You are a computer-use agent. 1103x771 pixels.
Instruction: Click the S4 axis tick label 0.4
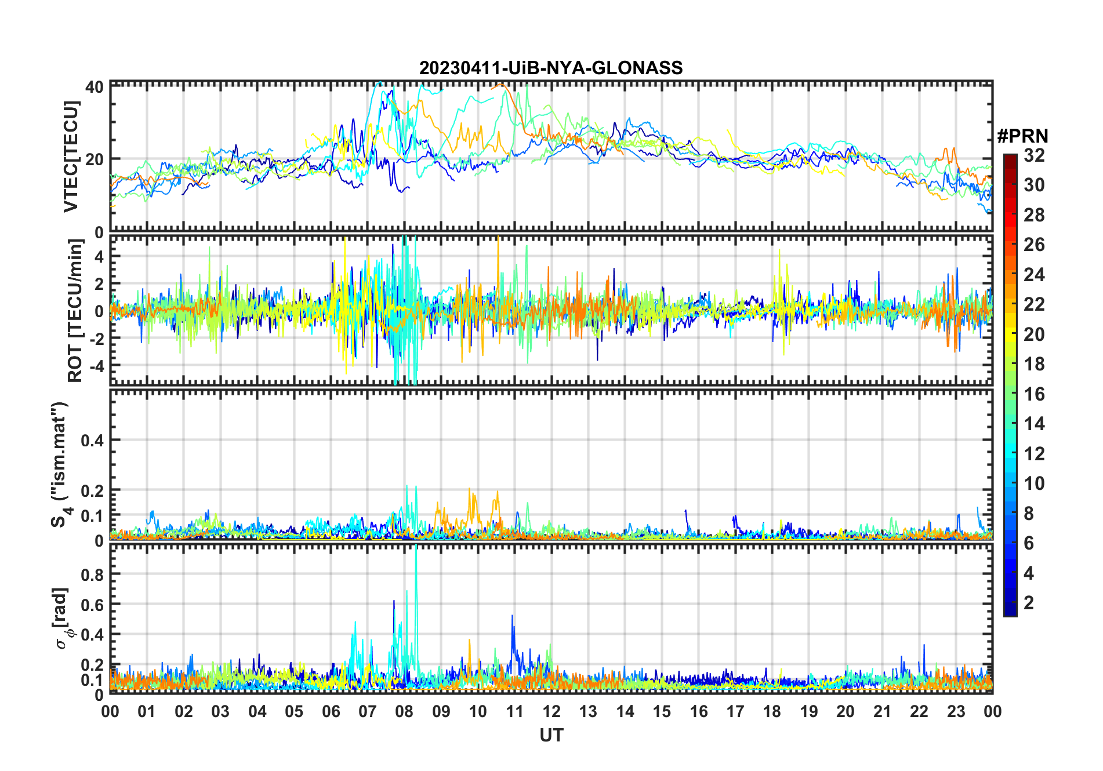pos(92,441)
